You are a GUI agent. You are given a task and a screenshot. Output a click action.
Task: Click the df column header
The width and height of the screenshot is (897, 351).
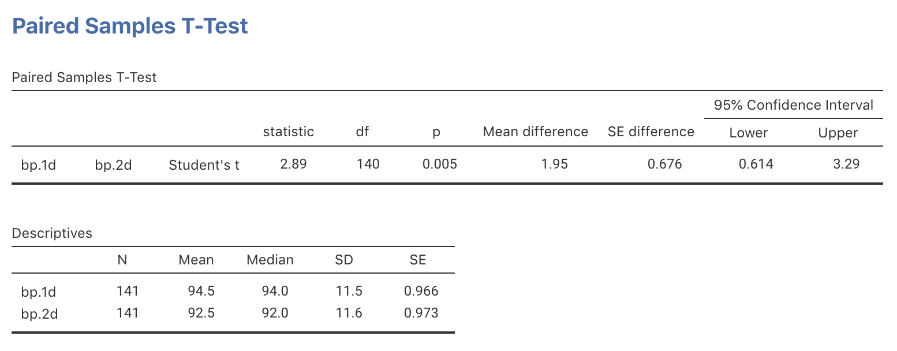pos(362,132)
